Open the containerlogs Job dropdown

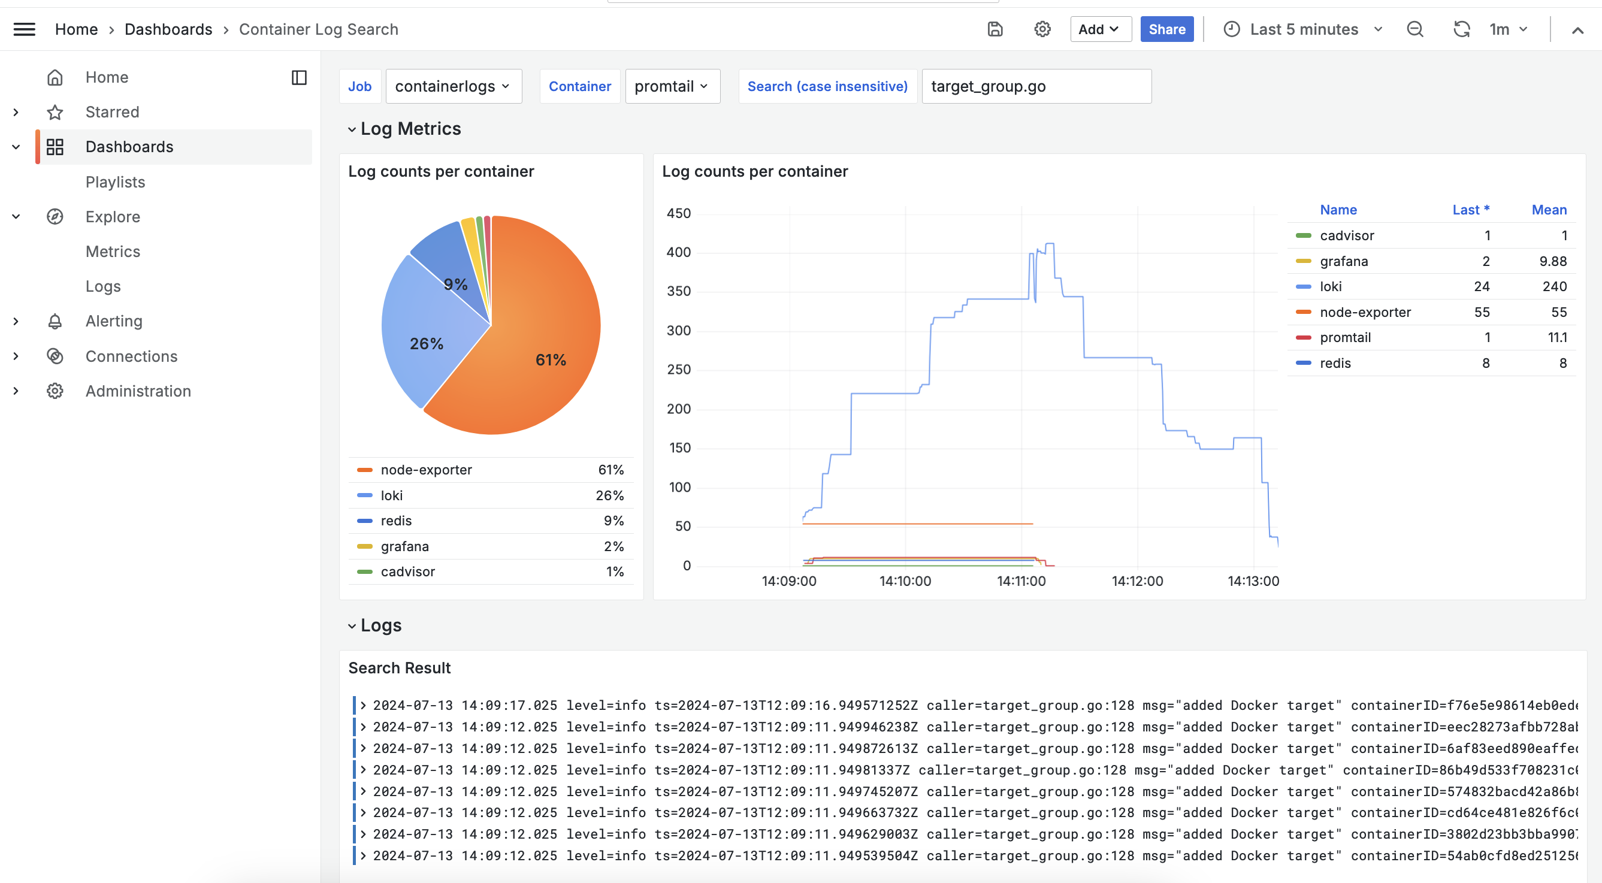coord(453,86)
